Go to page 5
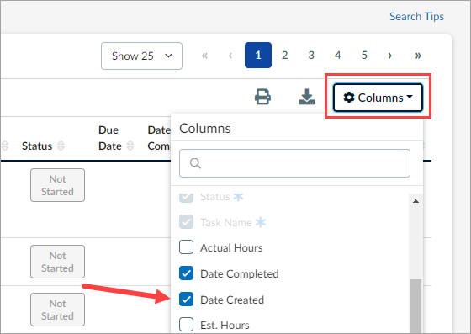 coord(364,56)
